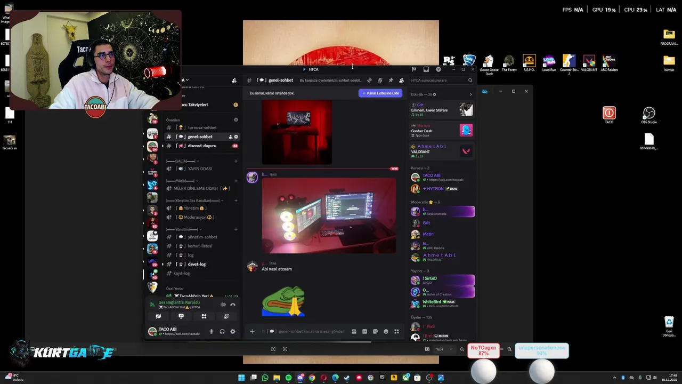
Task: Deafen headphones in user panel
Action: 222,331
